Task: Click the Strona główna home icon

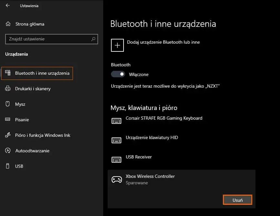Action: tap(8, 24)
